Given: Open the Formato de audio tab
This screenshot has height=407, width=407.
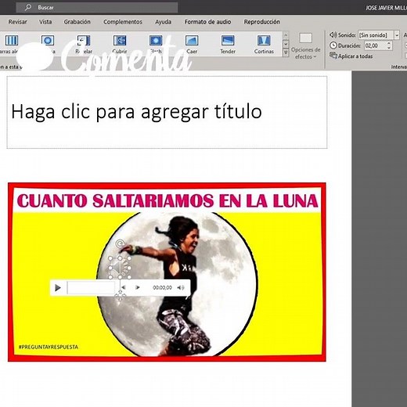Looking at the screenshot, I should (207, 22).
